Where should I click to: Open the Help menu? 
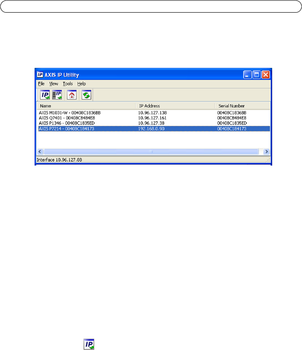81,84
